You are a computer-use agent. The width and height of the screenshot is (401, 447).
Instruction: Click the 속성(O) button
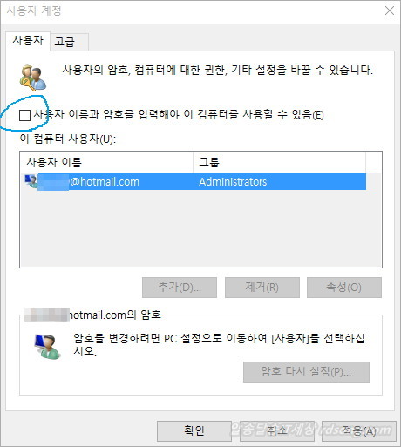click(x=344, y=288)
